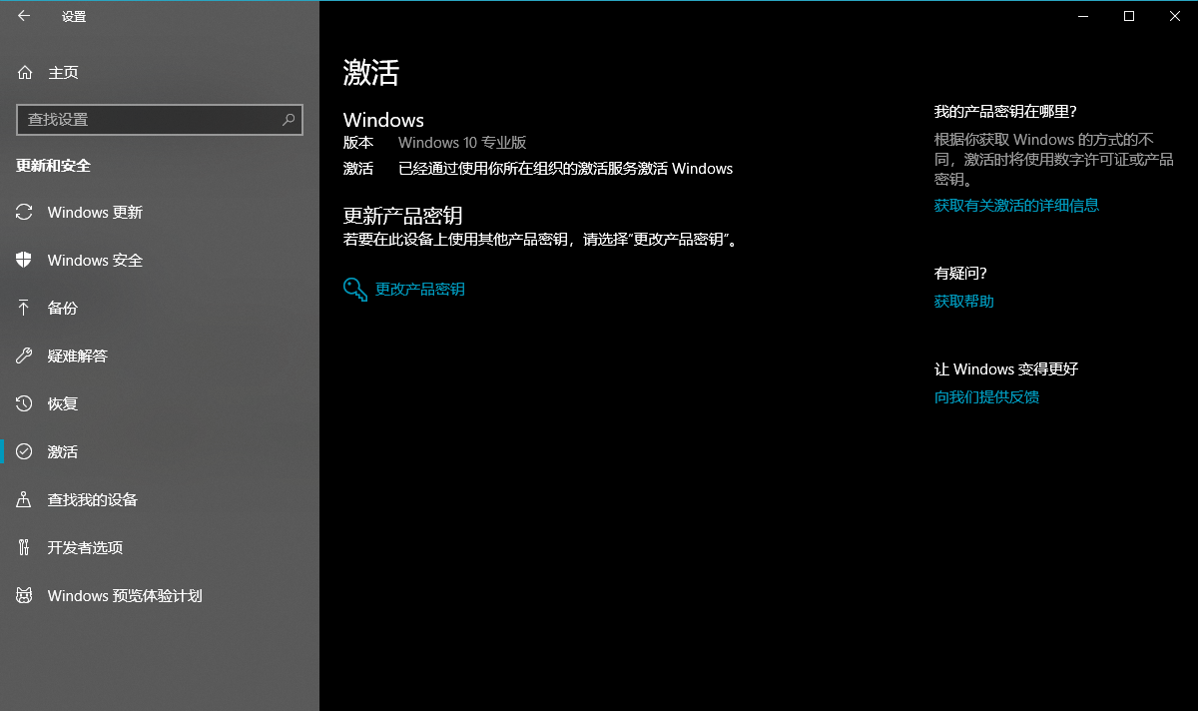Click the Windows 安全 shield icon

coord(25,260)
